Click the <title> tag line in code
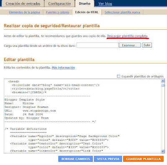Viewport: 167px width, 165px height. click(x=46, y=89)
